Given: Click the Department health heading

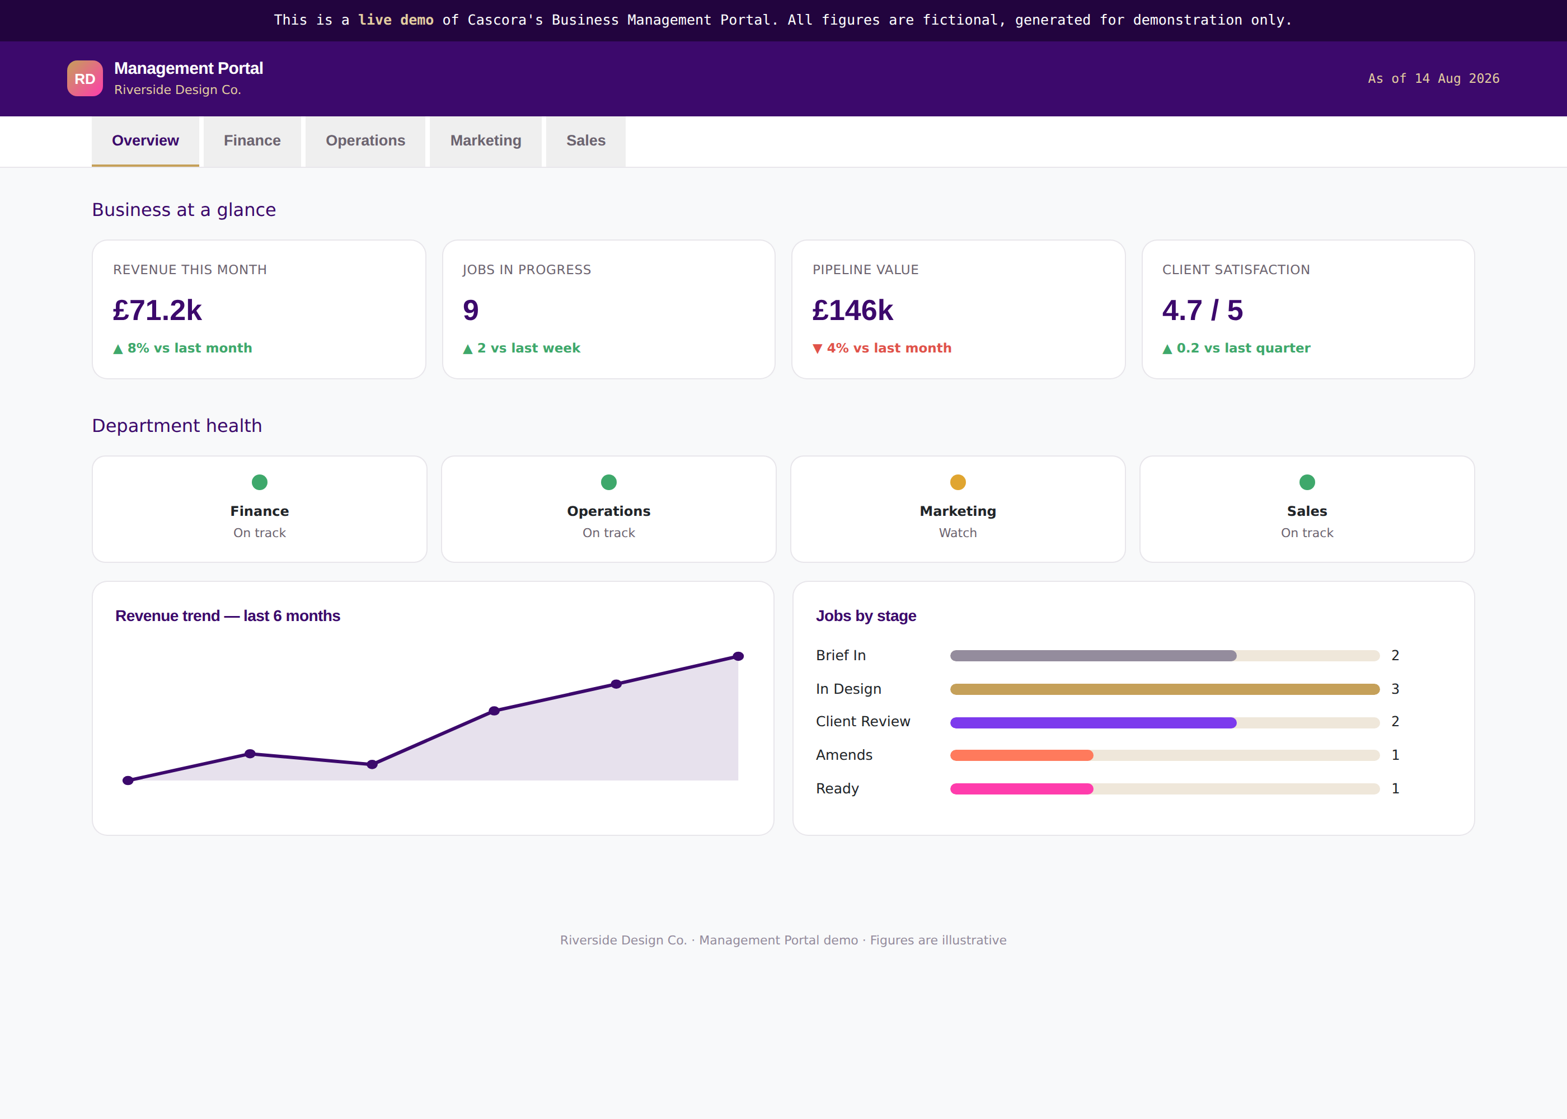Looking at the screenshot, I should click(177, 426).
